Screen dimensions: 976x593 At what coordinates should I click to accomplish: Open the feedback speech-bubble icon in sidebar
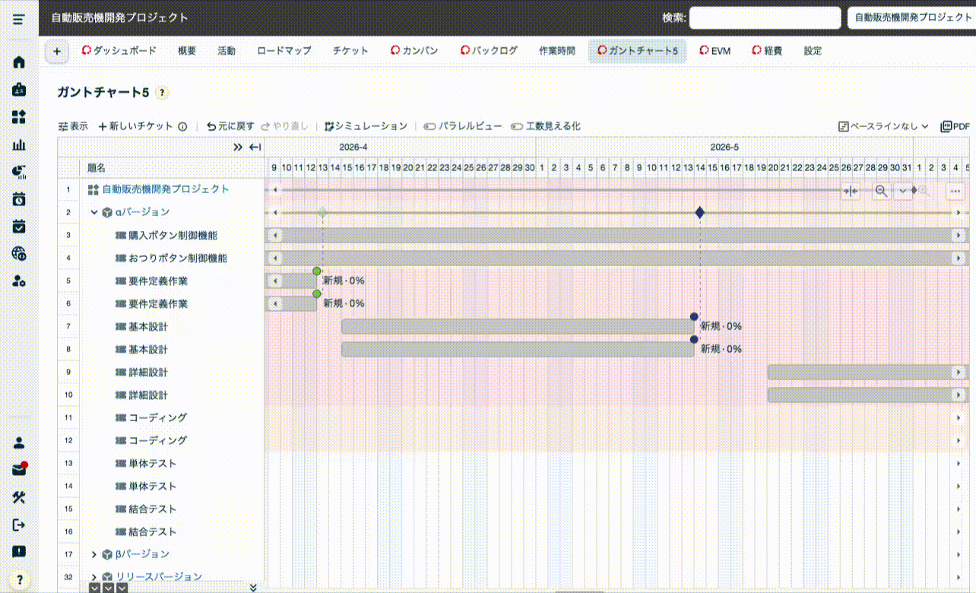tap(19, 552)
